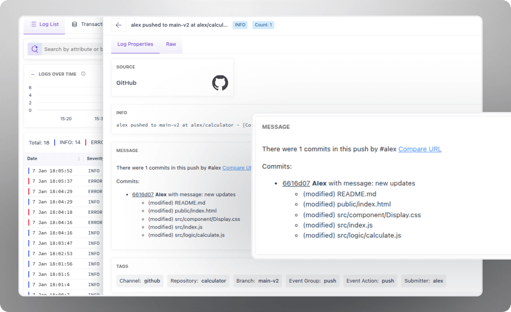Select log row 7 Jan 18:04:18

(x=64, y=212)
